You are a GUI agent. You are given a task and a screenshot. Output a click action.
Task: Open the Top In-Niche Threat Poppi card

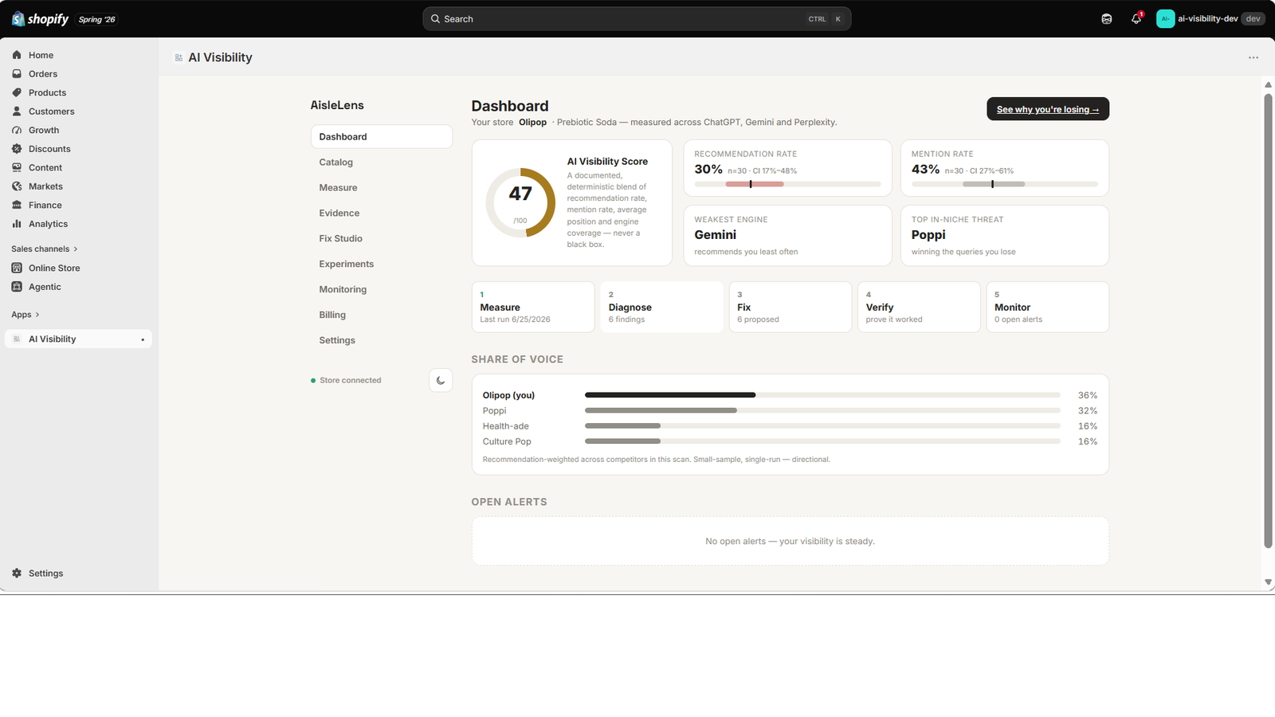[1005, 236]
